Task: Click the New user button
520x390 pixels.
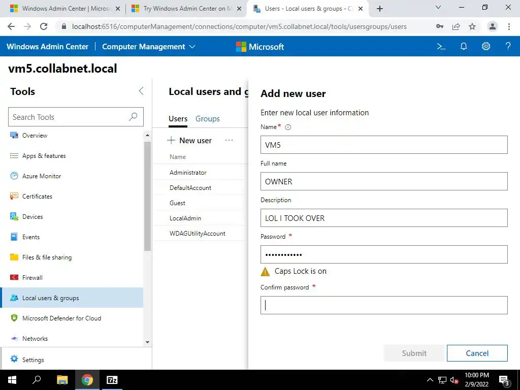Action: pos(190,140)
